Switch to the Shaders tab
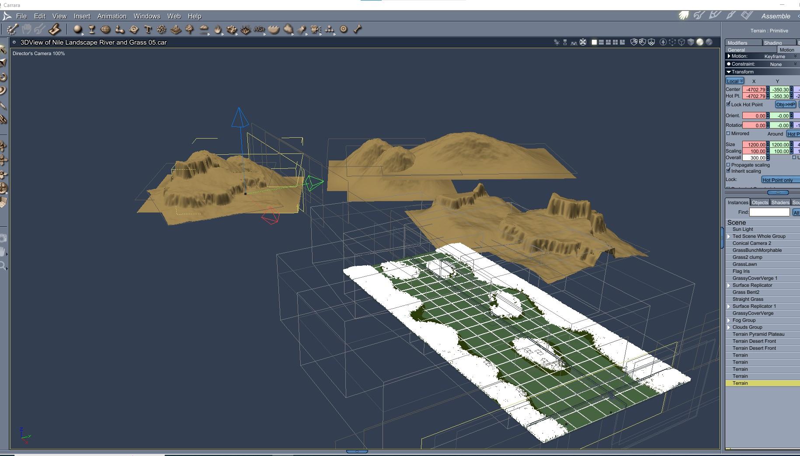The image size is (800, 456). tap(780, 202)
